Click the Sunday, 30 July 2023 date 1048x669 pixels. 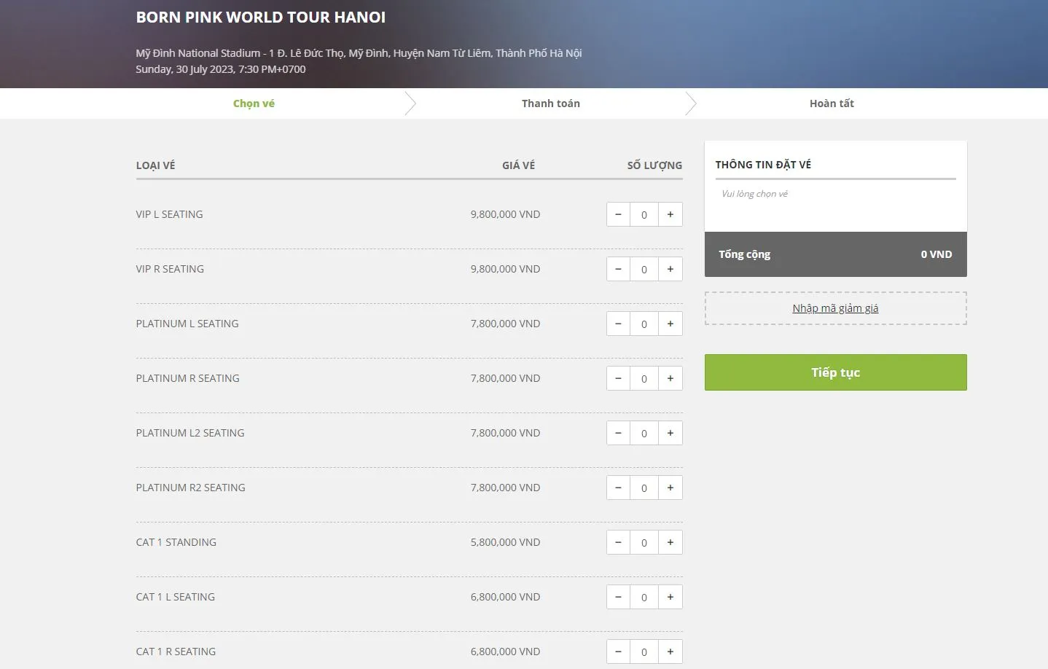pyautogui.click(x=221, y=69)
